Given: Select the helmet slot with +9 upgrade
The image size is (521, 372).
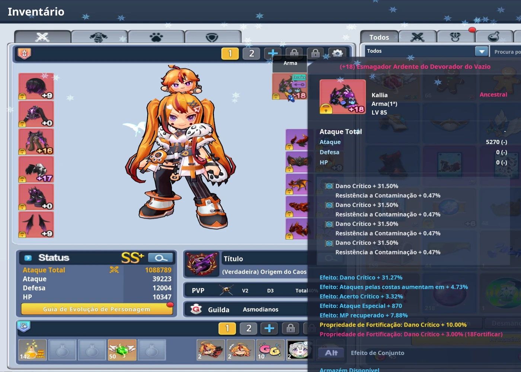Looking at the screenshot, I should (x=36, y=86).
